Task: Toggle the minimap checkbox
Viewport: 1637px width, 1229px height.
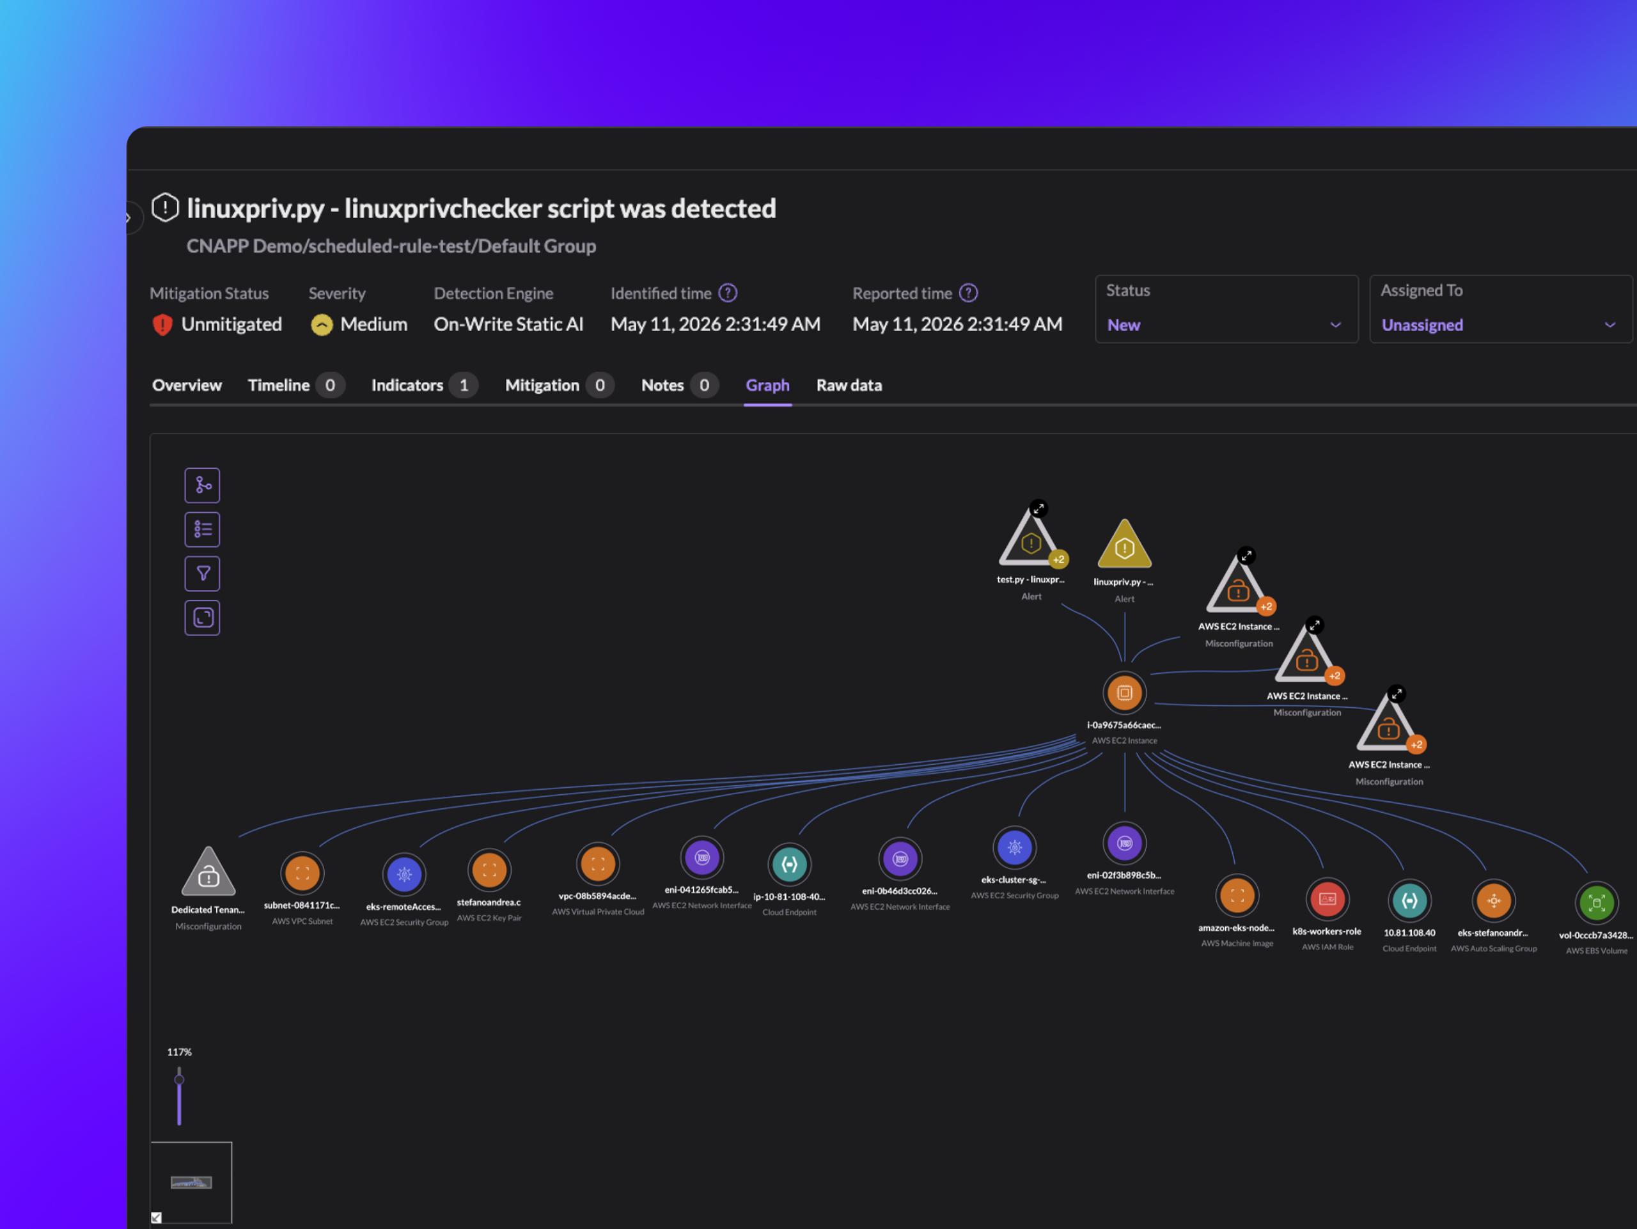Action: [156, 1217]
